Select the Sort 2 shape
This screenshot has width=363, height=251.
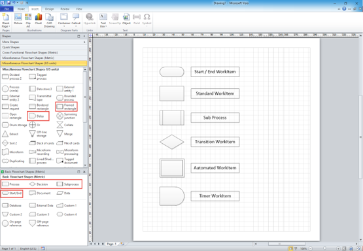(x=10, y=143)
